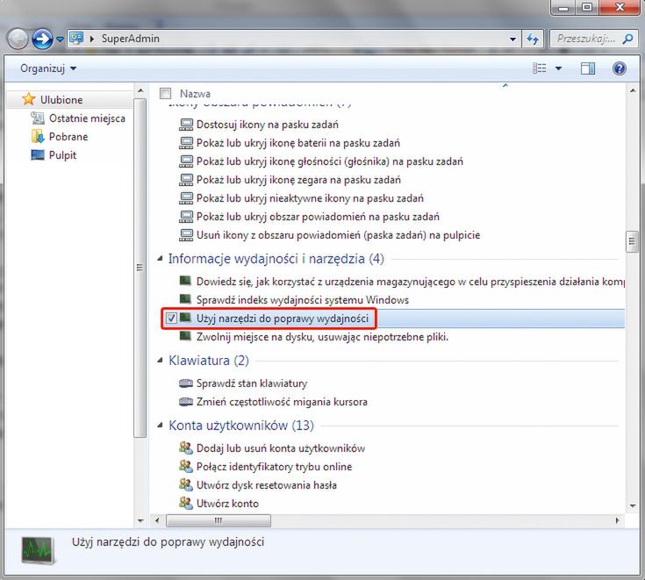Click the SuperAdmin address bar icon
This screenshot has width=645, height=580.
(x=76, y=39)
